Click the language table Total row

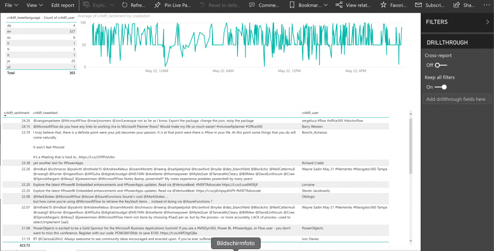pos(41,73)
